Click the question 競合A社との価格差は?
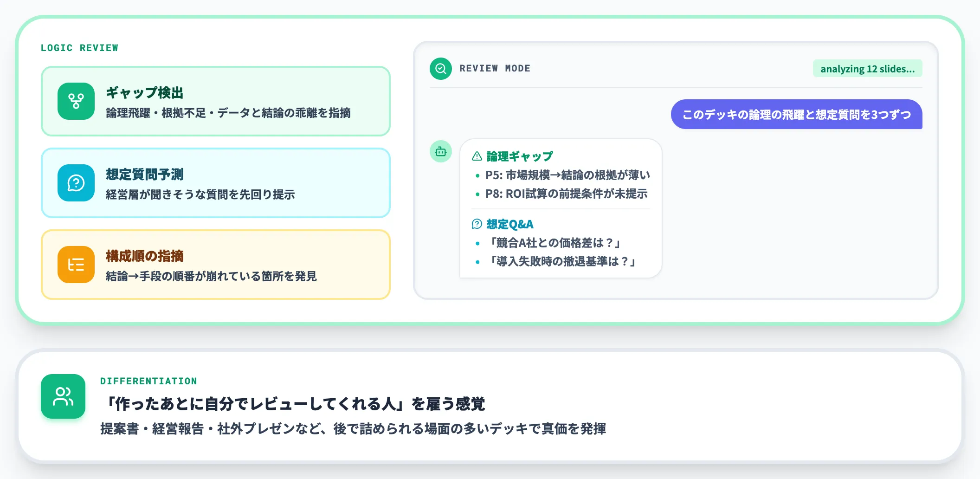The height and width of the screenshot is (479, 980). 555,243
